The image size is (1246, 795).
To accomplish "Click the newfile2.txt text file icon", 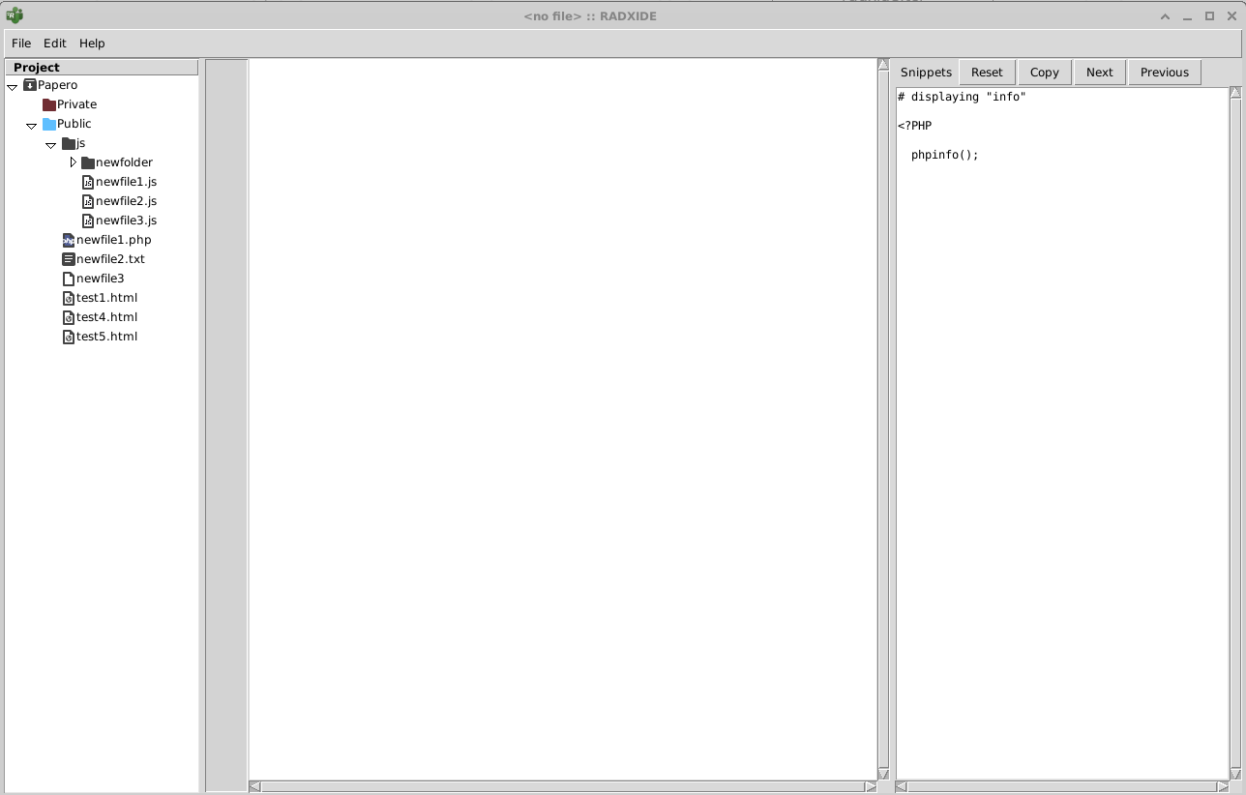I will tap(68, 259).
